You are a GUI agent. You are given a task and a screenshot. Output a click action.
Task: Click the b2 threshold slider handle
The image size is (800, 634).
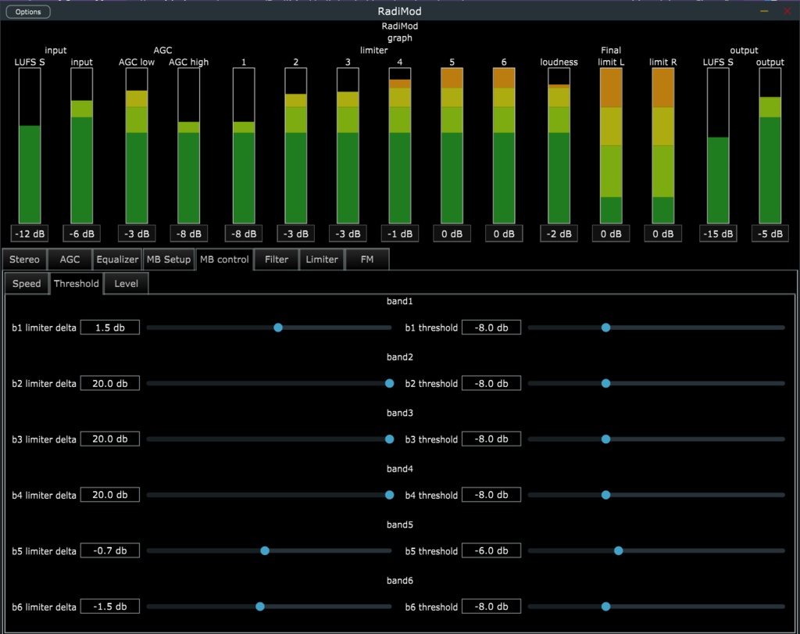605,383
